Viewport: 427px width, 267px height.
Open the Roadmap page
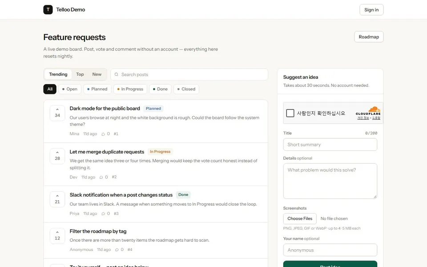369,37
